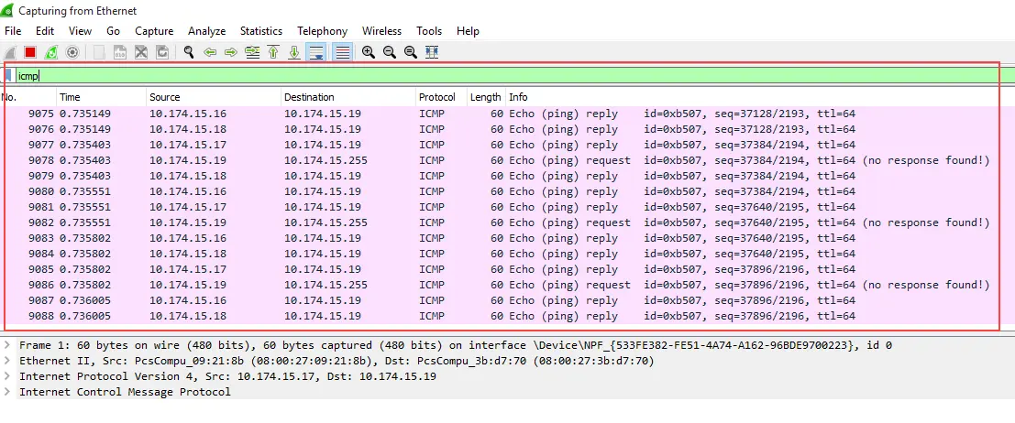1015x423 pixels.
Task: Expand the Internet Control Message Protocol row
Action: coord(8,392)
